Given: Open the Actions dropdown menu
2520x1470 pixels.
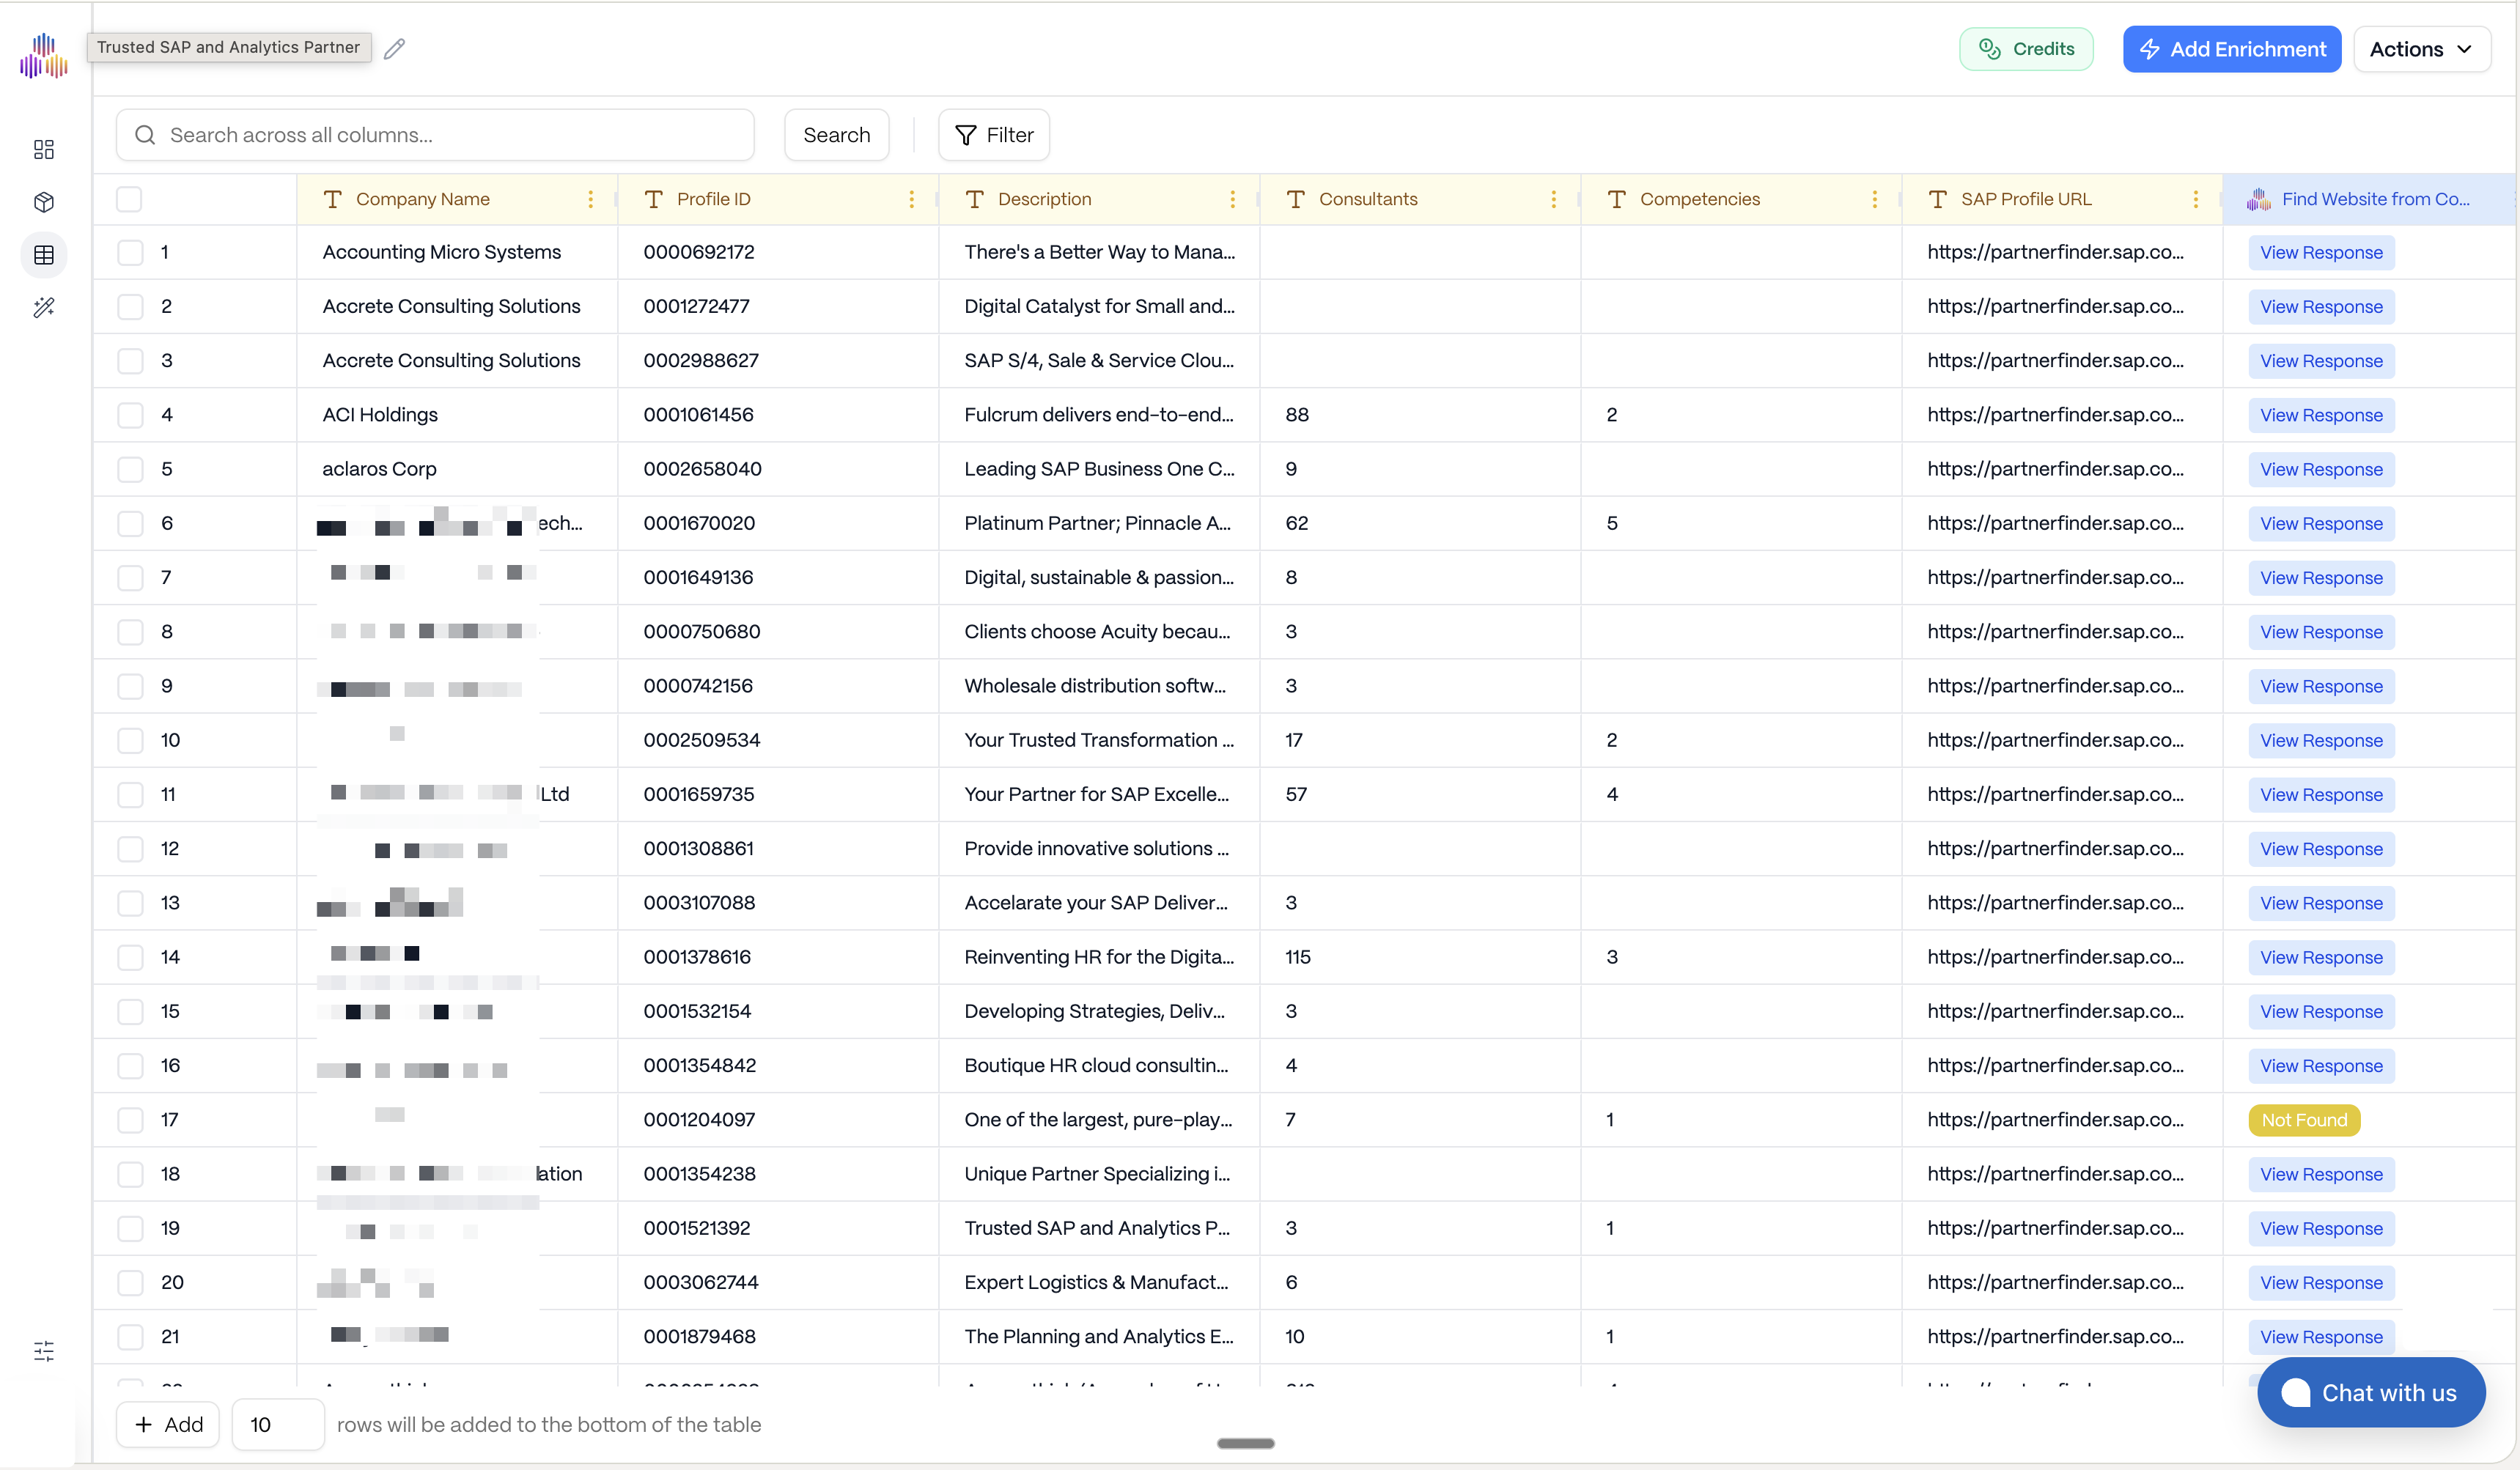Looking at the screenshot, I should [x=2421, y=48].
